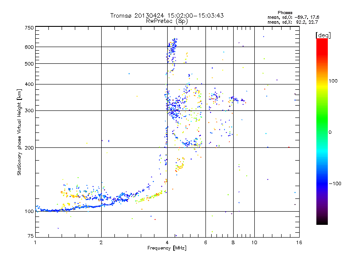Click the plot title 'Tromsø 20130424 15:02:00-15:03:43'
Viewport: 352px width, 264px height.
167,15
